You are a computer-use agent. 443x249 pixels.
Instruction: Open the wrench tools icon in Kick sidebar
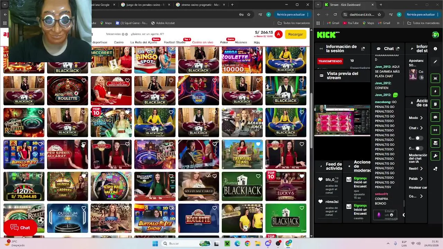coord(435,156)
